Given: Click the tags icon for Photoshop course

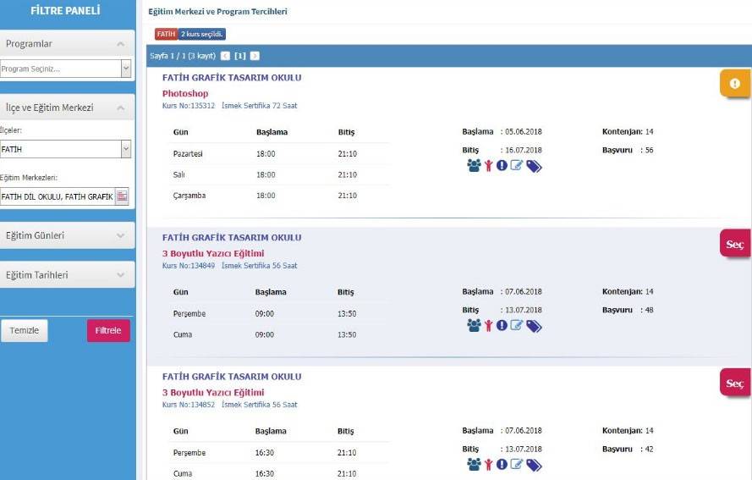Looking at the screenshot, I should tap(534, 167).
